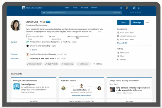Open Saved Searches

point(136,13)
